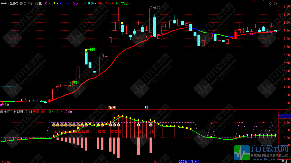Click the green 高抛 yellow X marker near 6.3
This screenshot has height=163, width=291.
point(86,50)
